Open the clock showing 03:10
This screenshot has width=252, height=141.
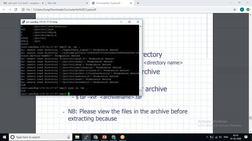(x=235, y=137)
